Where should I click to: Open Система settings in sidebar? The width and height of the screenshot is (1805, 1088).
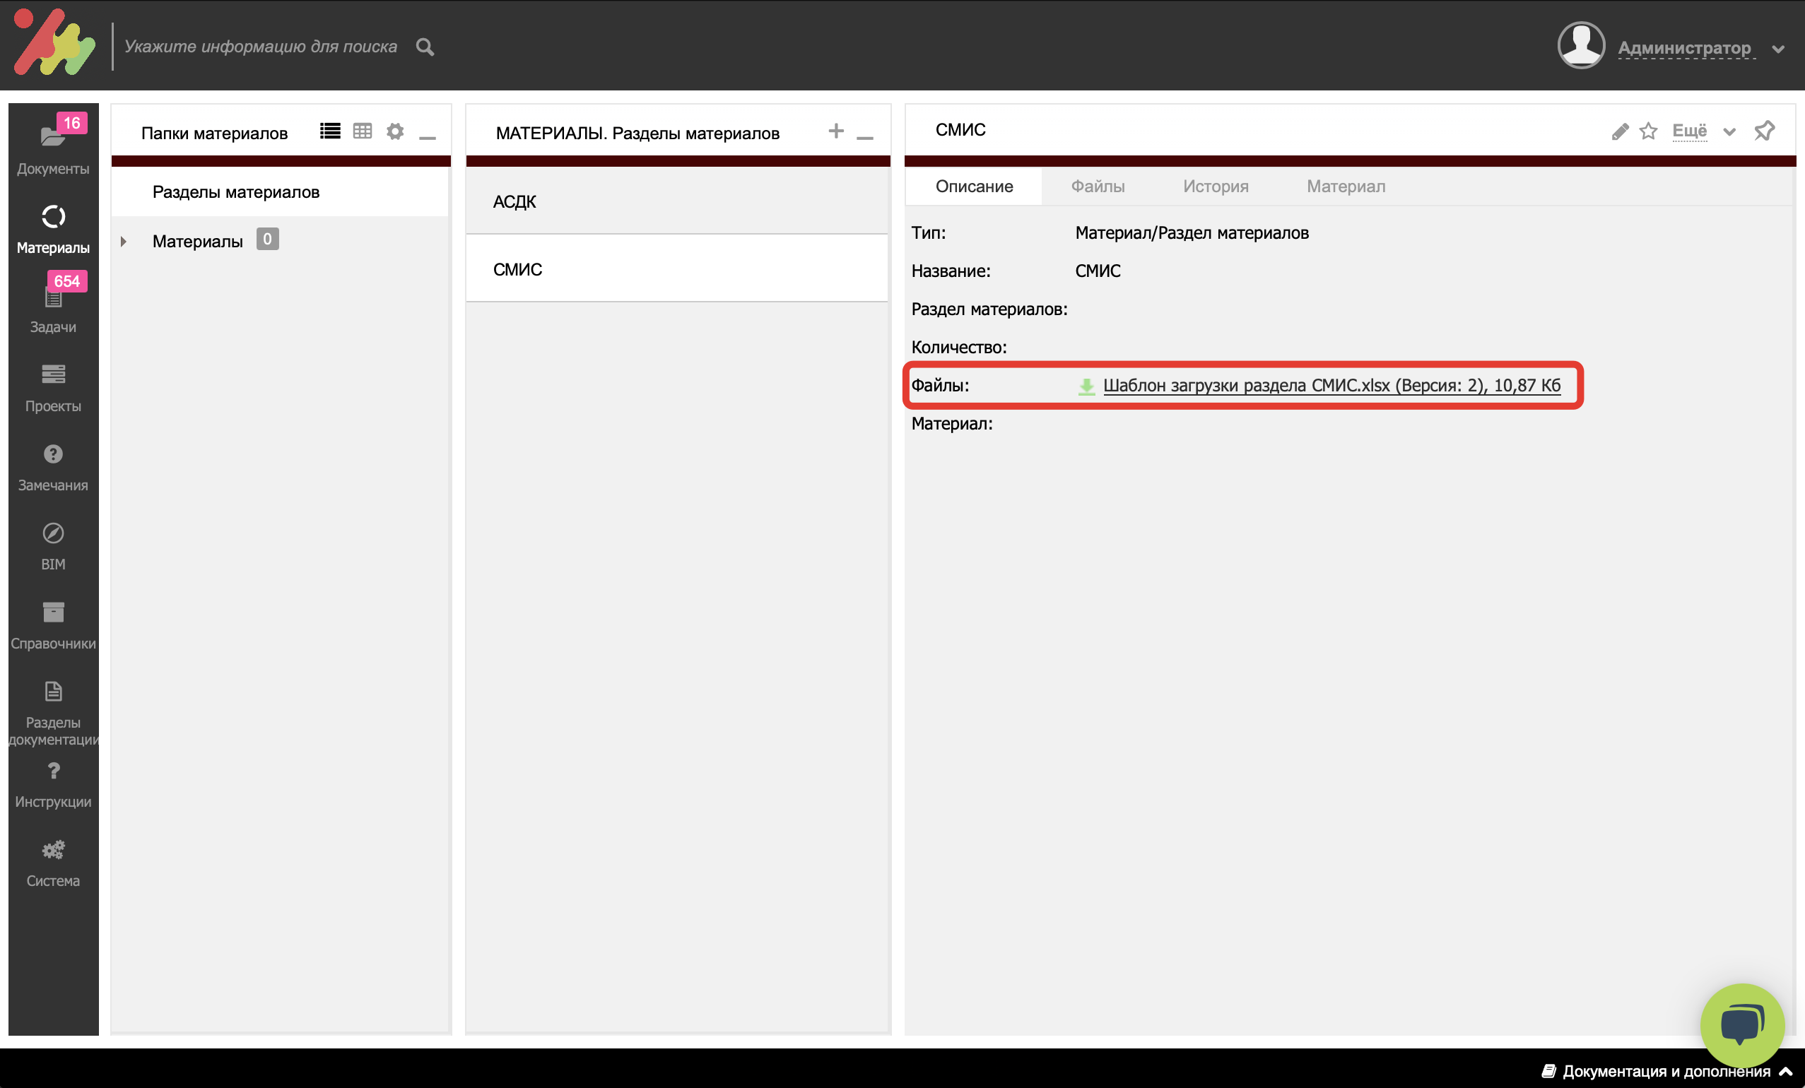(53, 864)
